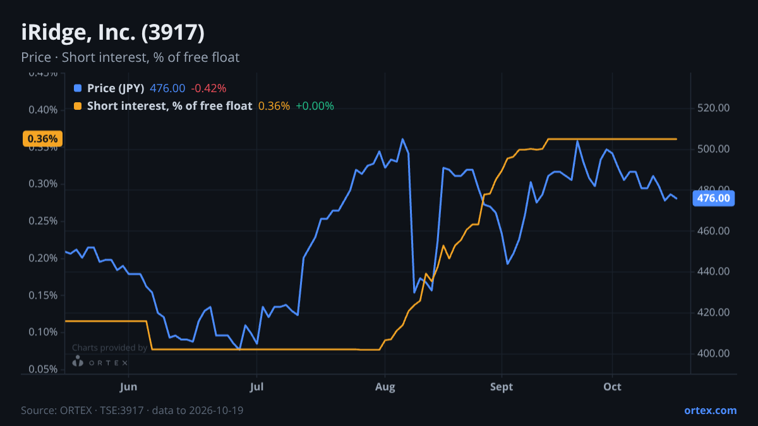Click the subtitle 'Price · Short interest, % of free float'
The width and height of the screenshot is (758, 426).
130,57
